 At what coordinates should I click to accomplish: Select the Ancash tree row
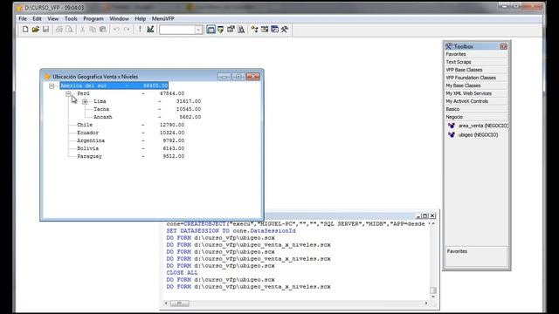[147, 117]
